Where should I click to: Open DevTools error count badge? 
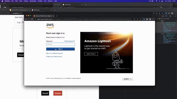coord(163,16)
